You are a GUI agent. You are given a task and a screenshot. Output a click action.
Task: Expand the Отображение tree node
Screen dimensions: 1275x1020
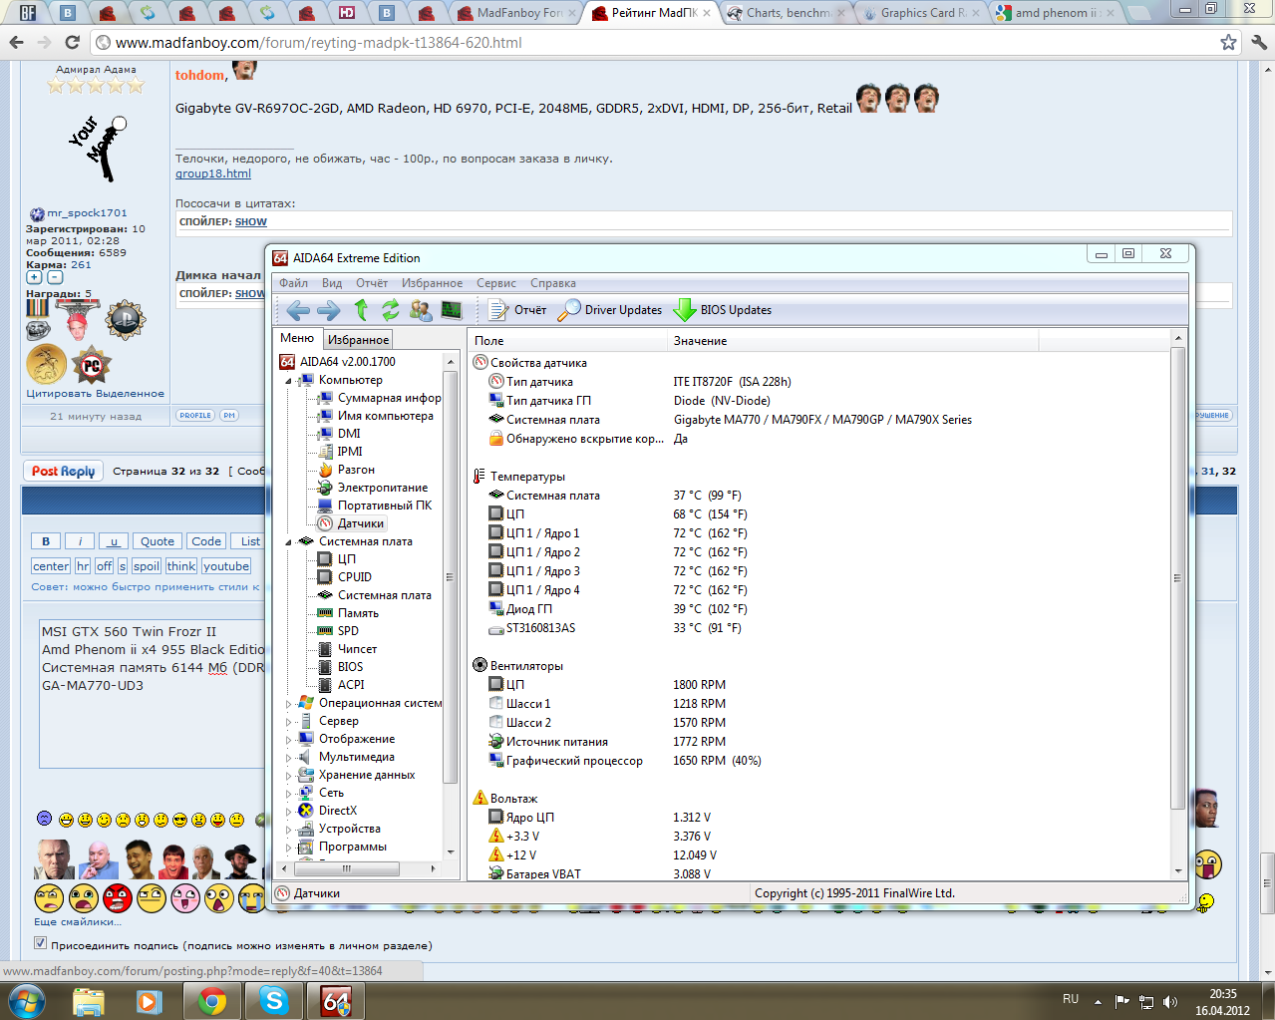pyautogui.click(x=288, y=740)
